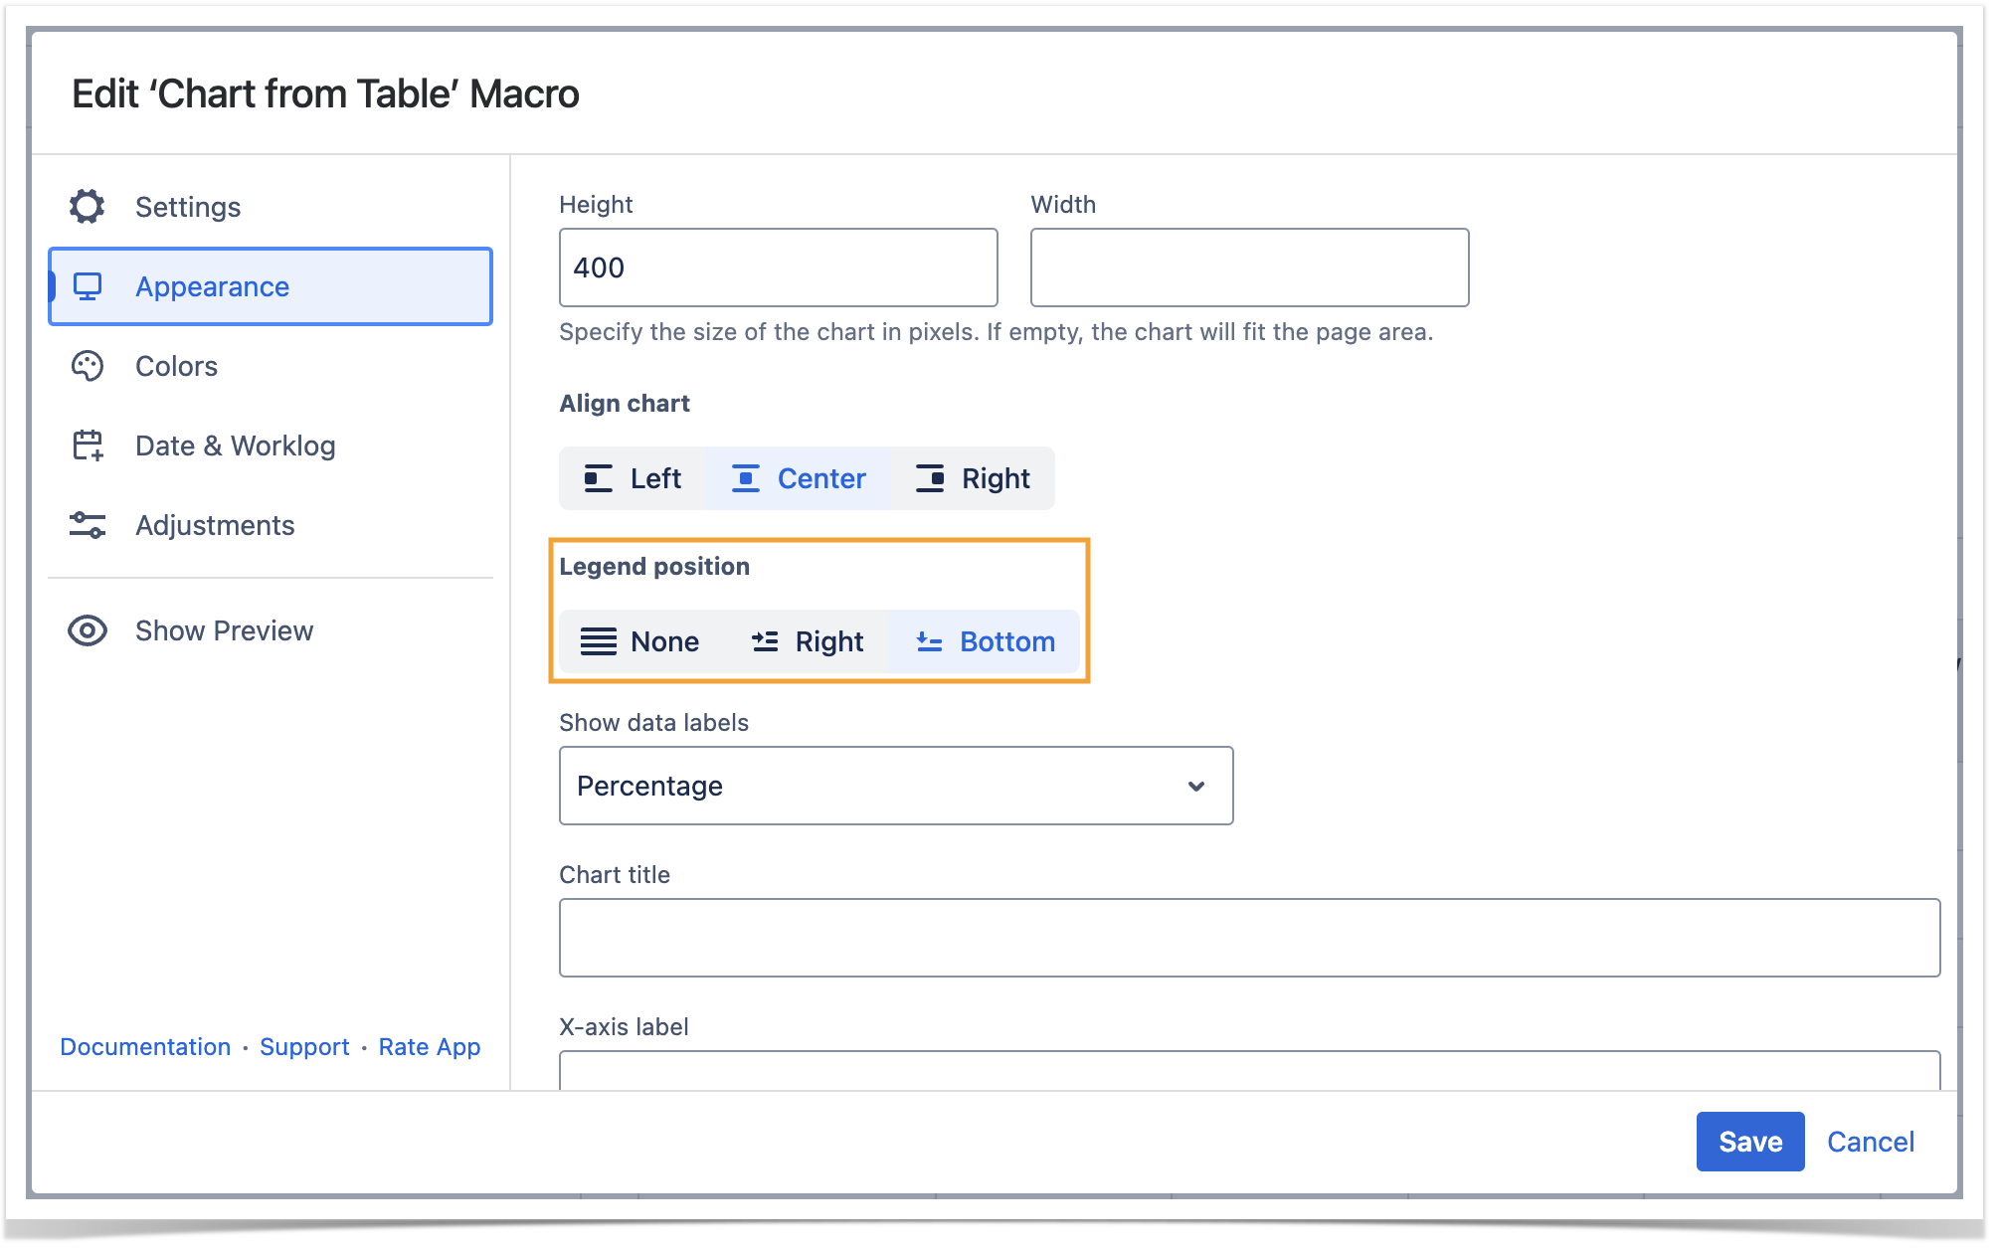Set legend position to None

(639, 641)
